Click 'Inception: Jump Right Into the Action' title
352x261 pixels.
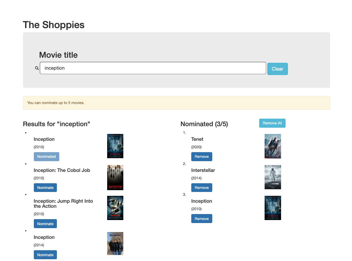click(x=63, y=204)
